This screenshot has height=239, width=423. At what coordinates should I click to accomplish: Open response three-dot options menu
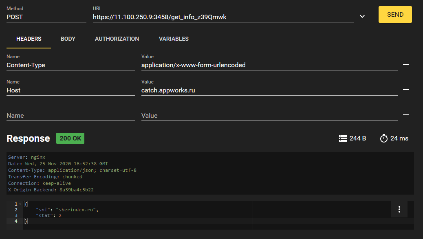[x=399, y=209]
